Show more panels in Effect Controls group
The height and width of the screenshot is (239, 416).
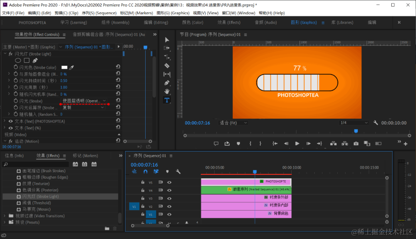pyautogui.click(x=155, y=35)
